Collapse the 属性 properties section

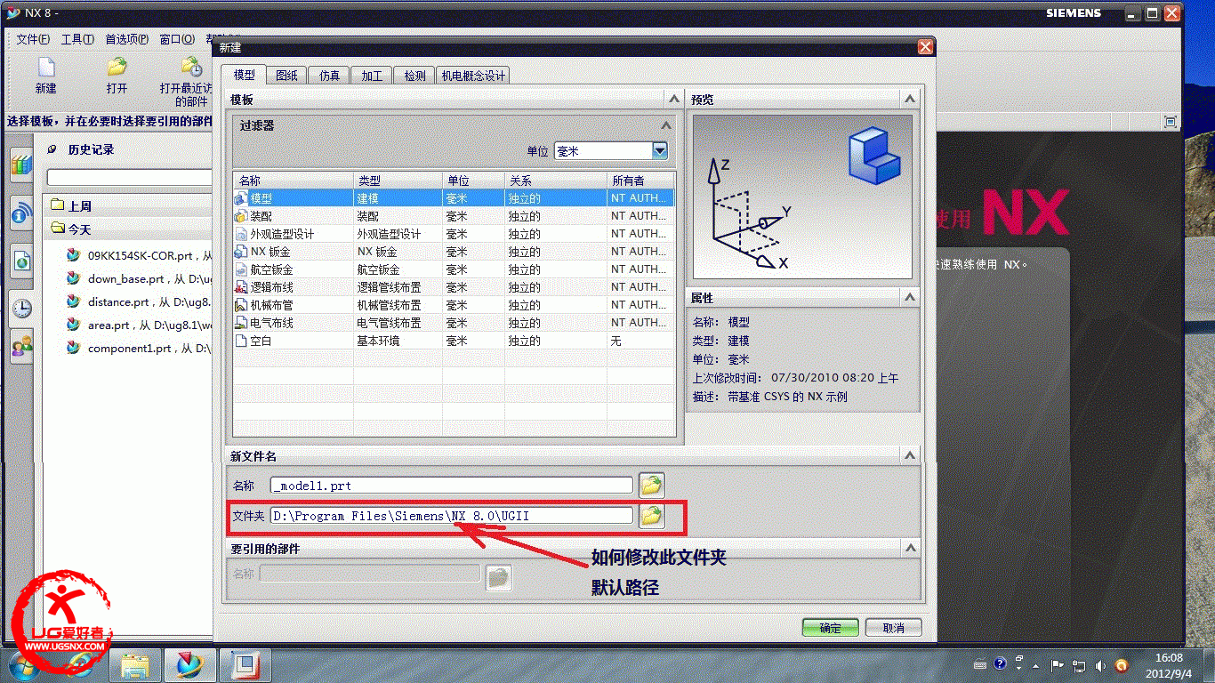(909, 298)
